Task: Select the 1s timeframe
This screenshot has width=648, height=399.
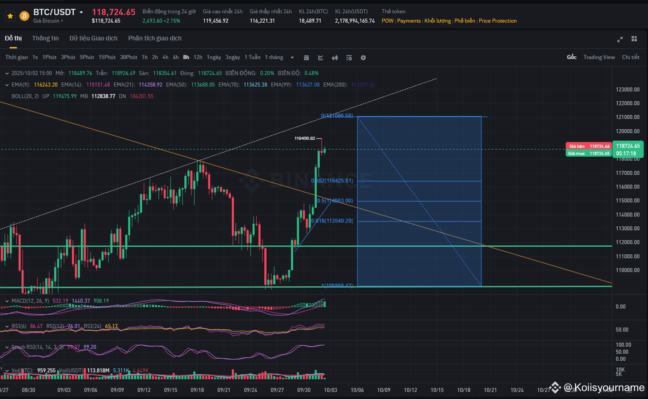Action: pos(35,57)
